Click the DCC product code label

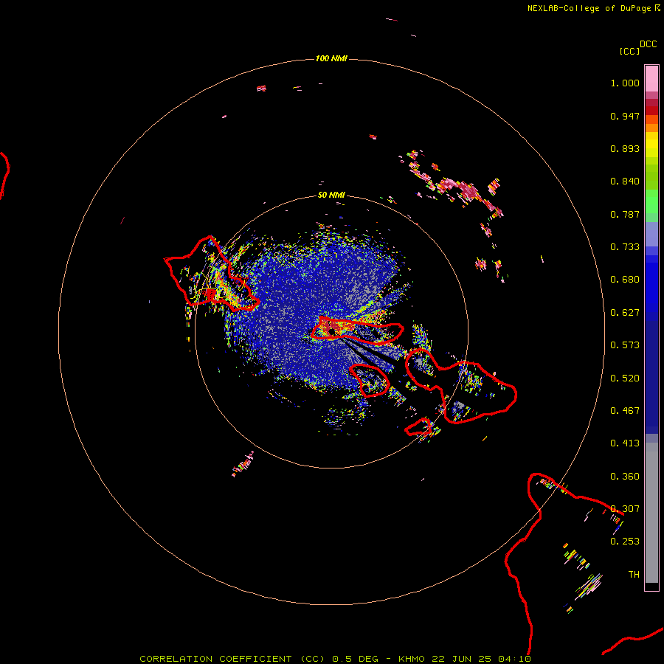click(x=649, y=44)
